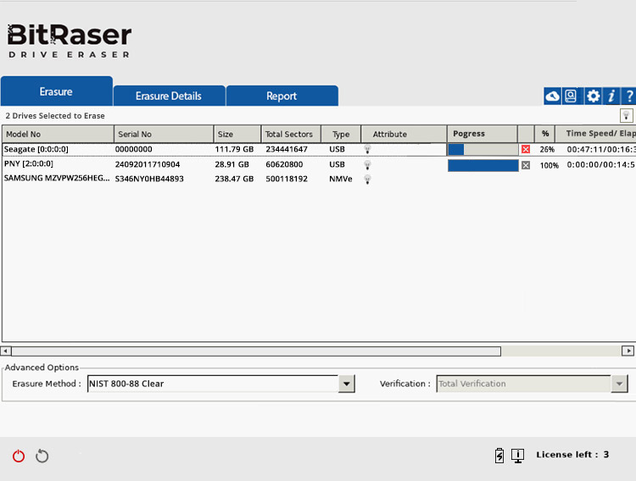The height and width of the screenshot is (481, 636).
Task: Click total sectors value 500118192
Action: (287, 180)
